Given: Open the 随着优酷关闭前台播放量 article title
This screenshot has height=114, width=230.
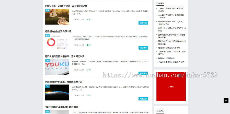Looking at the screenshot, I should coord(65,56).
